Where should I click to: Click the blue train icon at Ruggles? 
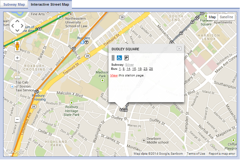[82, 42]
